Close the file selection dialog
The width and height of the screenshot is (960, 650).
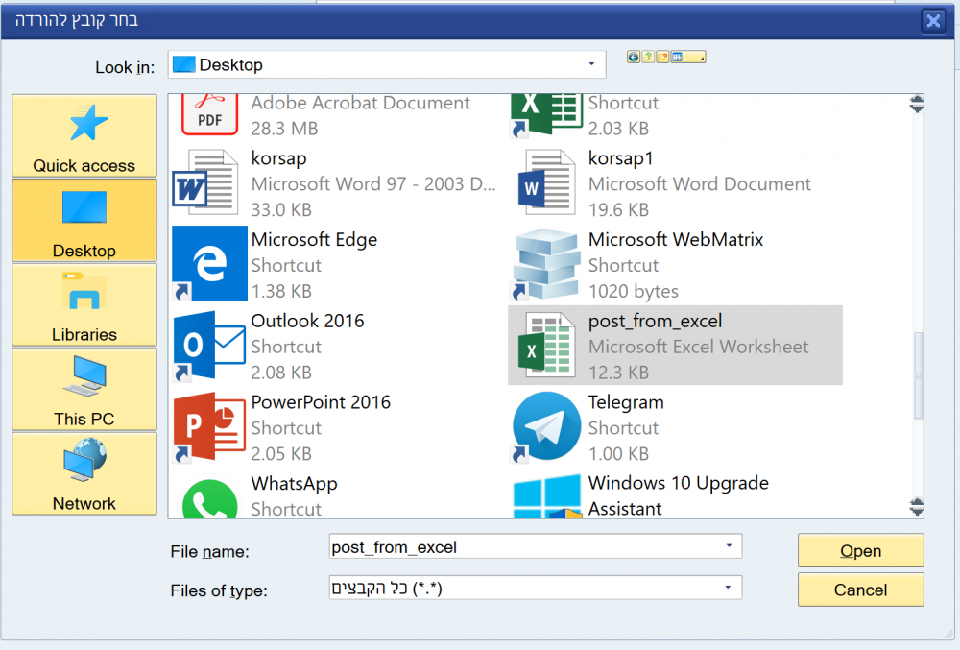[x=933, y=21]
